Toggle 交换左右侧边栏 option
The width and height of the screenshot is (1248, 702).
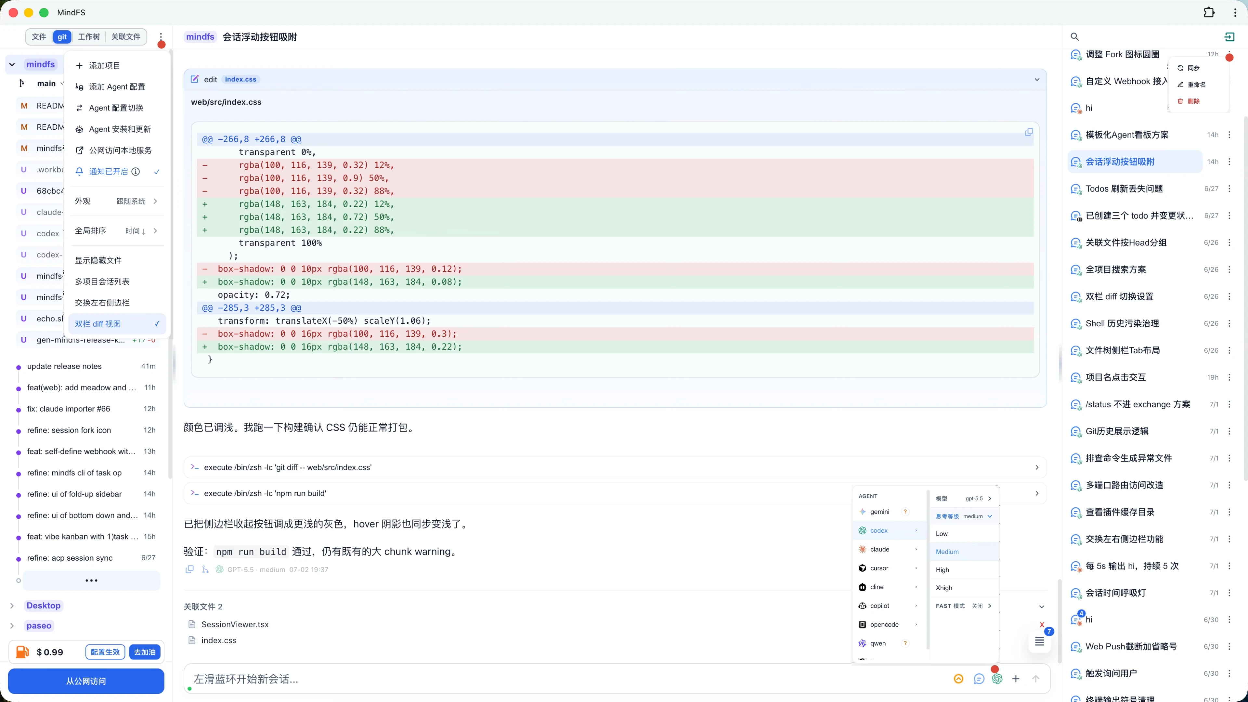(x=117, y=303)
